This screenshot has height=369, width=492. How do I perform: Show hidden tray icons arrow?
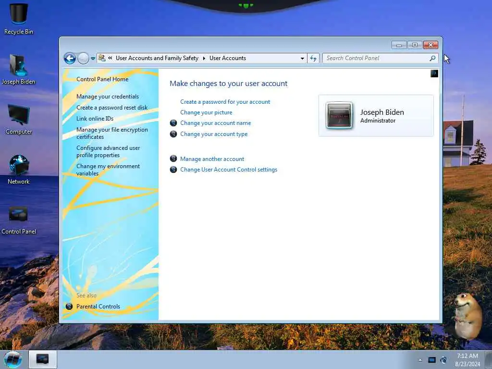pyautogui.click(x=420, y=360)
